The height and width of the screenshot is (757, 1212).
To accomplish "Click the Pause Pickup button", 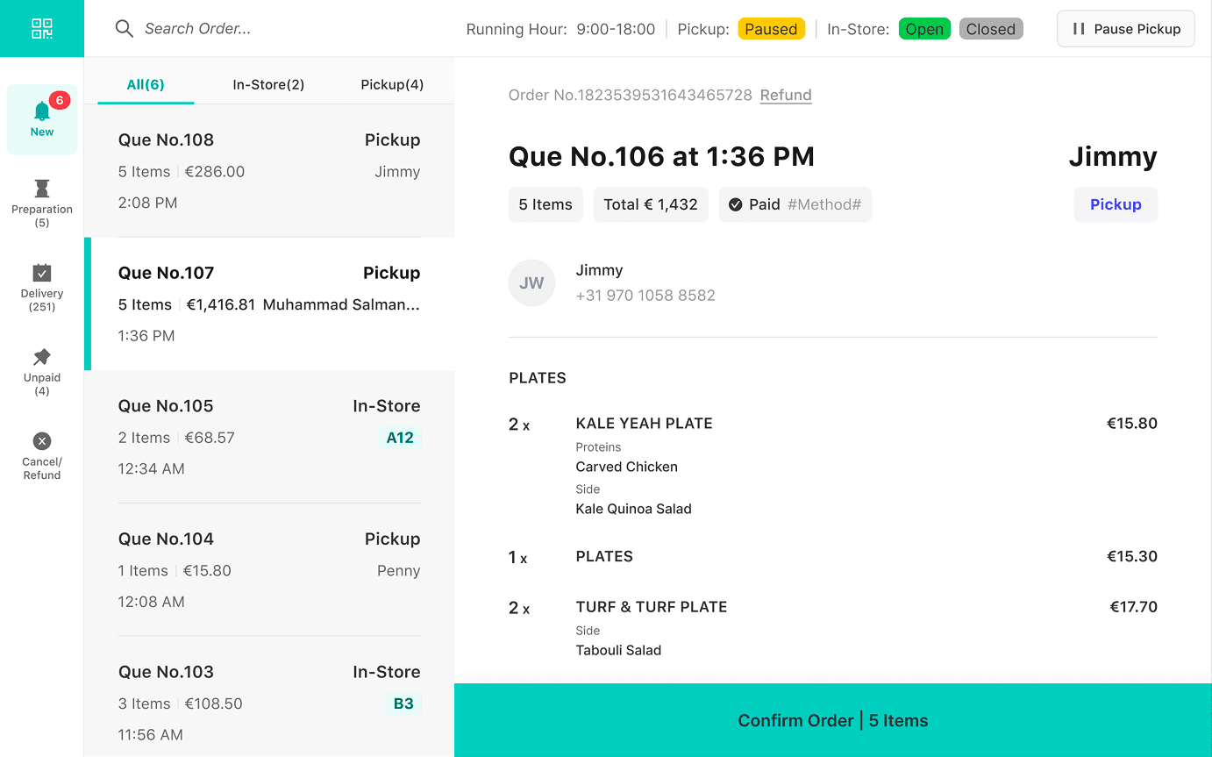I will (1125, 28).
